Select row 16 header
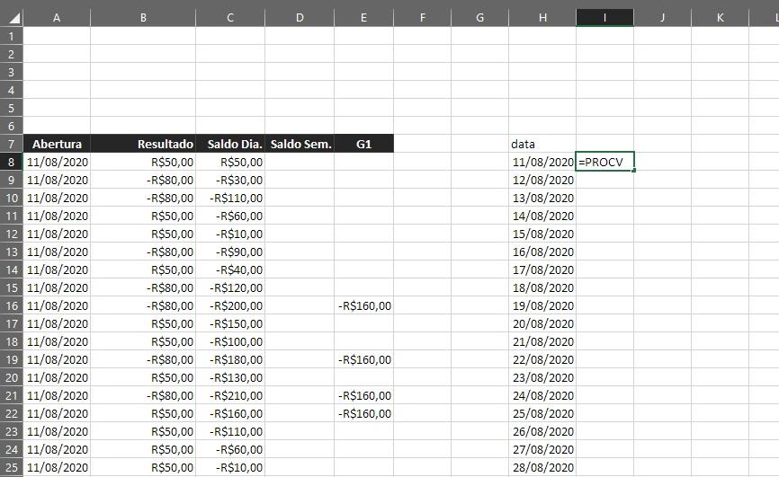This screenshot has width=779, height=477. pyautogui.click(x=12, y=305)
